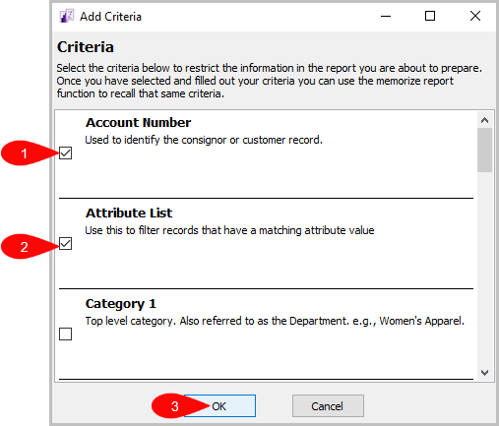499x426 pixels.
Task: Uncheck the Attribute List criteria checkbox
Action: [x=65, y=244]
